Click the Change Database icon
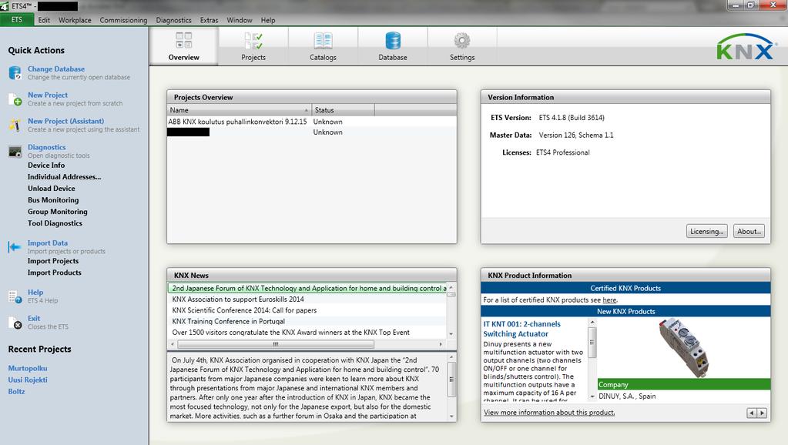Screen dimensions: 788x445 15,73
